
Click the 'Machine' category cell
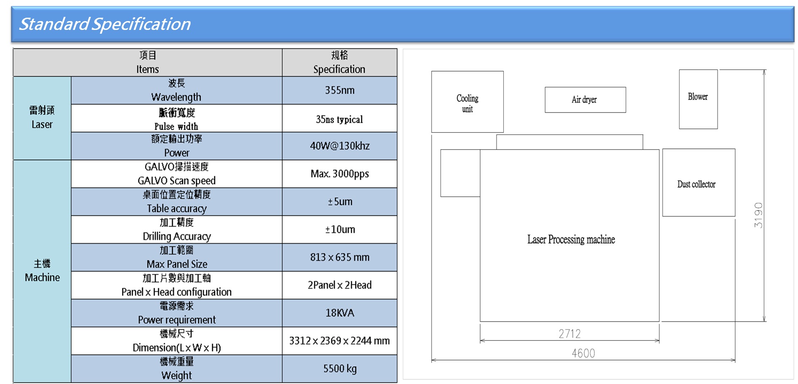[42, 271]
